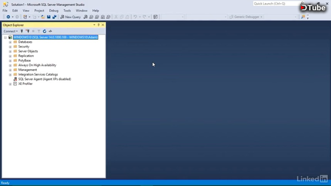Viewport: 331px width, 186px height.
Task: Open the View menu
Action: (x=26, y=10)
